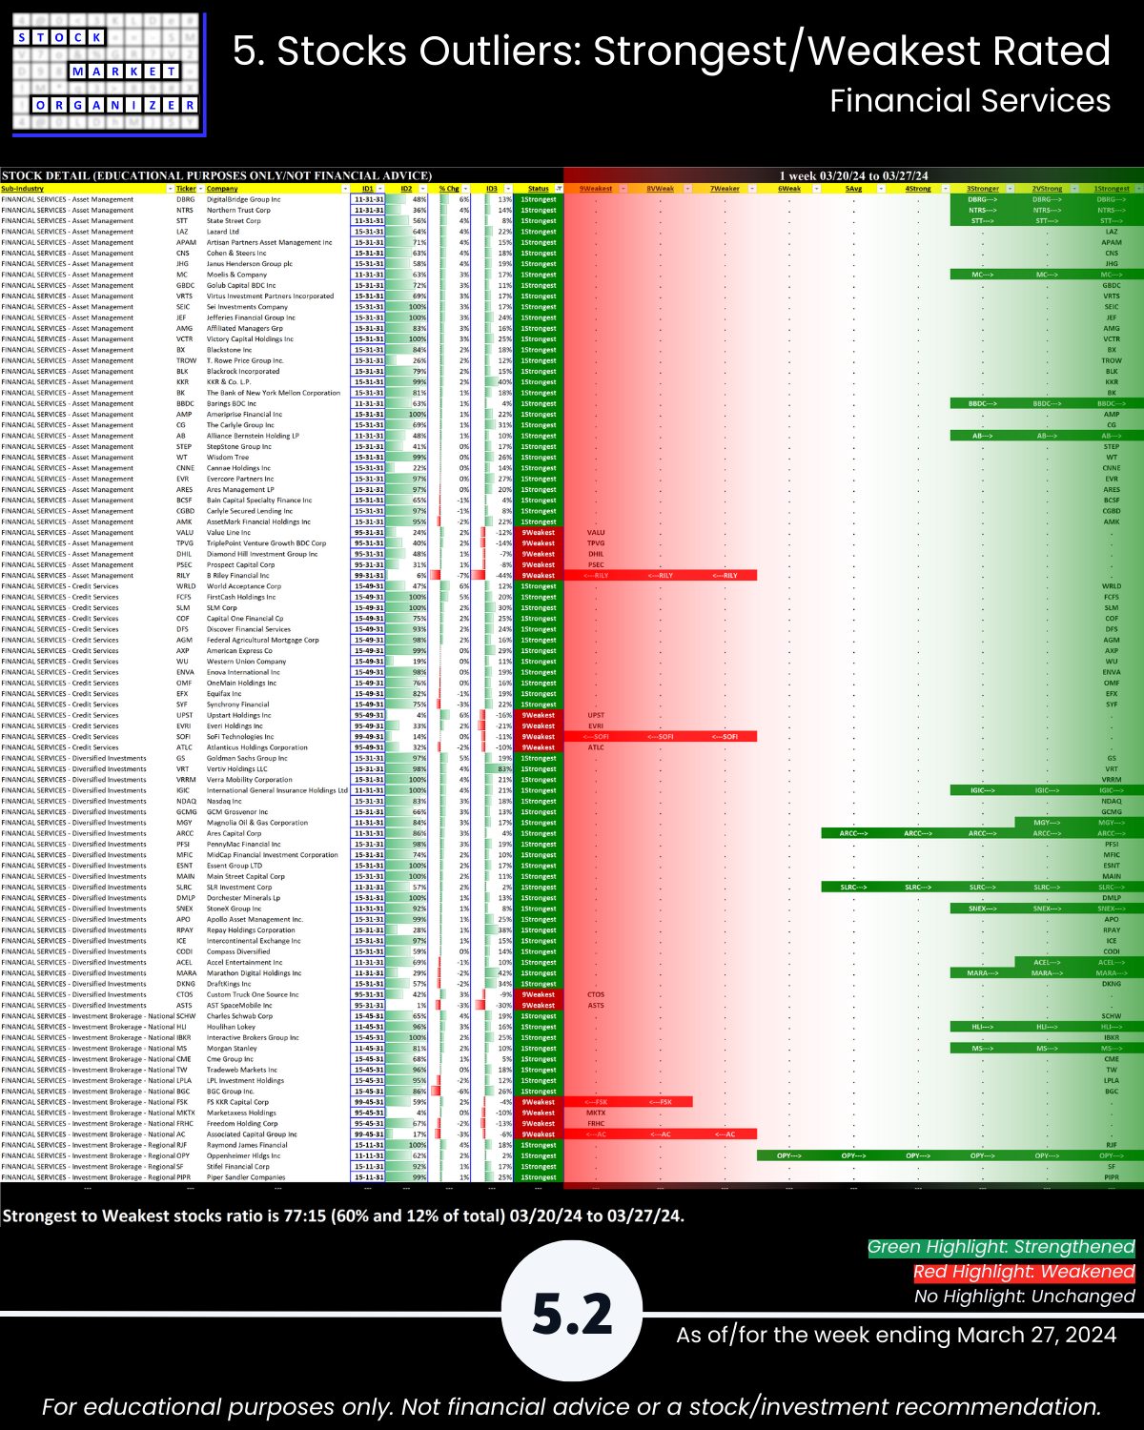Click the American Express Co company cell
This screenshot has width=1144, height=1430.
click(x=277, y=650)
